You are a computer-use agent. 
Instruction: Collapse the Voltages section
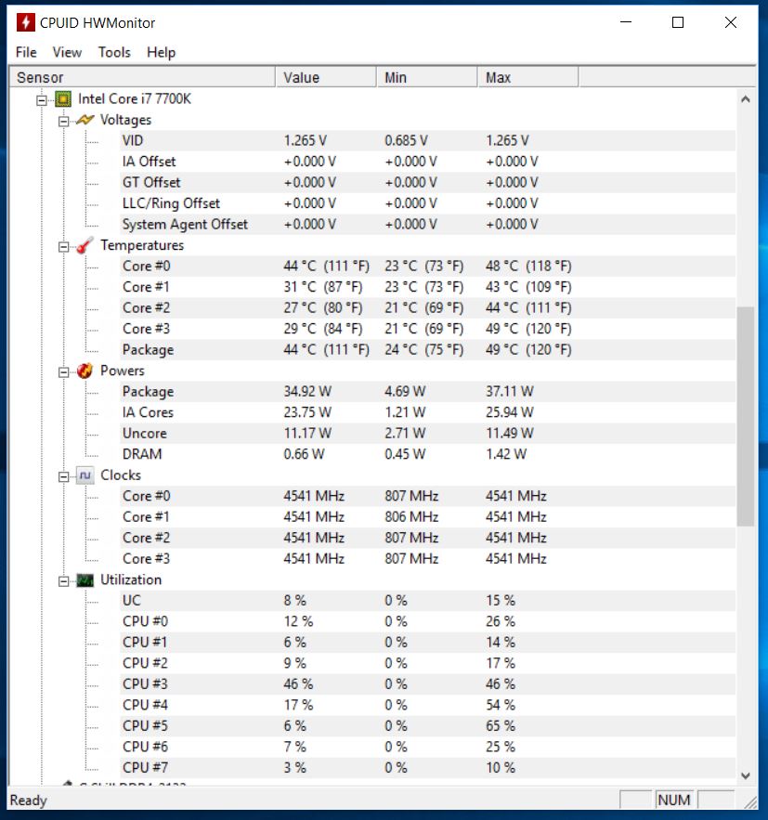(x=64, y=121)
